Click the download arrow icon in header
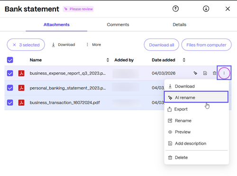This screenshot has width=237, height=176. [x=206, y=9]
